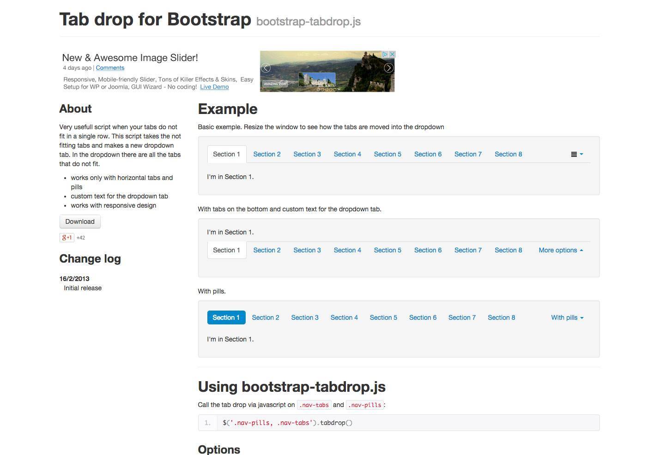This screenshot has width=659, height=455.
Task: Select Section 4 tab in basic example
Action: pyautogui.click(x=347, y=154)
